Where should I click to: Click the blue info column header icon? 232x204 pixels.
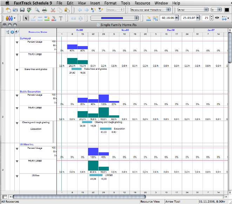click(12, 32)
